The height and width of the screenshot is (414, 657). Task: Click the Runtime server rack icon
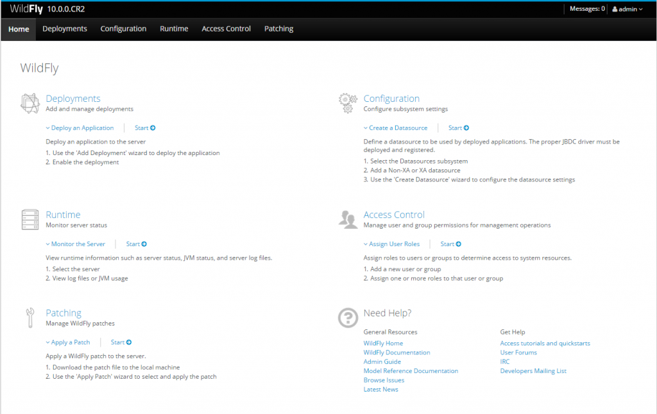coord(30,220)
